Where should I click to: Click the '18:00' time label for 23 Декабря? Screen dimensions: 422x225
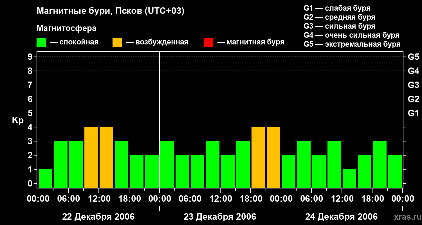251,199
